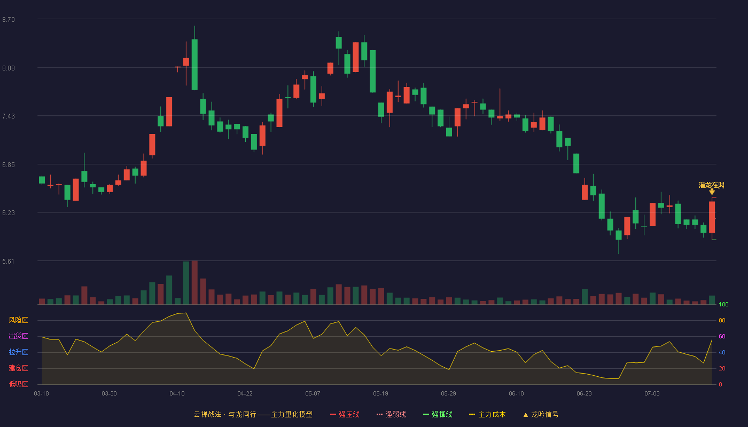
Task: Click the orange 80 indicator scale value
Action: coord(722,320)
